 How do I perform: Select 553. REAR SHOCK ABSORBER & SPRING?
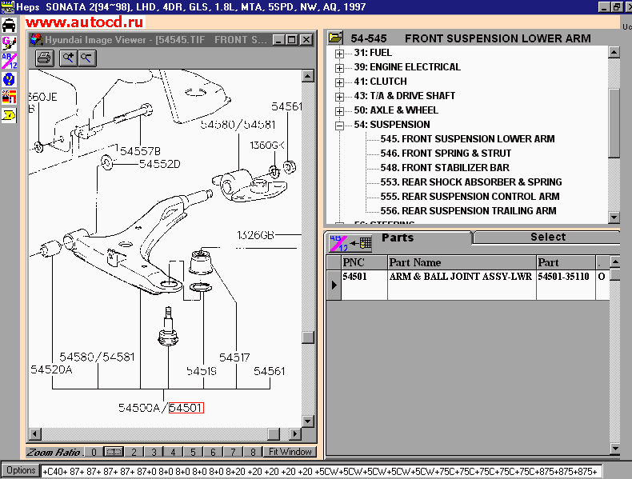[471, 182]
